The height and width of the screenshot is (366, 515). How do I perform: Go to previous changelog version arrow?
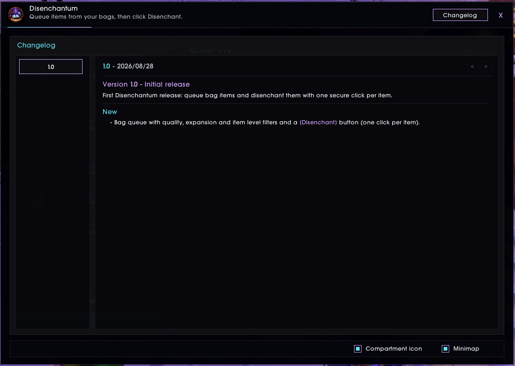(472, 67)
